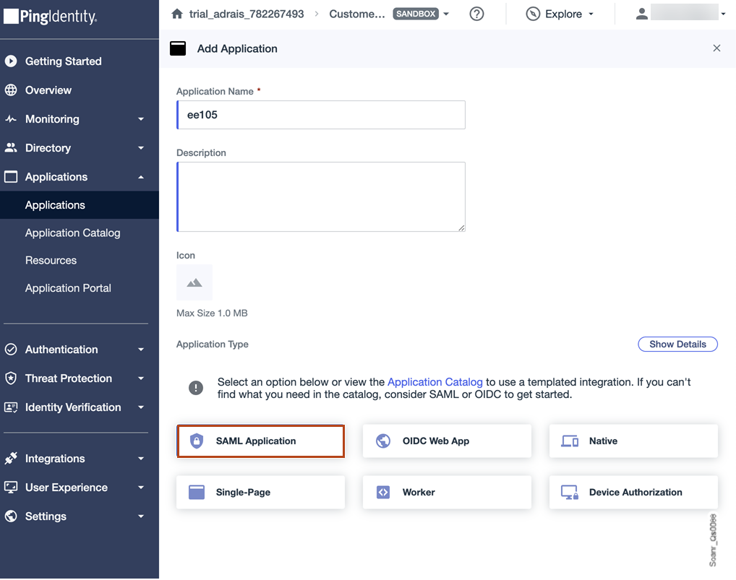Open the help question mark icon
Screen dimensions: 736x580
coord(476,13)
